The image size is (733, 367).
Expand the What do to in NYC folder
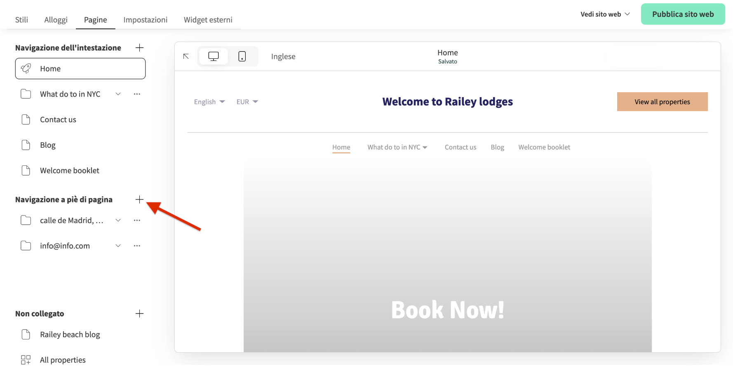118,94
